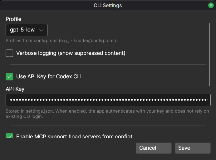
Task: Click the 'API Key' field label
Action: (x=15, y=89)
